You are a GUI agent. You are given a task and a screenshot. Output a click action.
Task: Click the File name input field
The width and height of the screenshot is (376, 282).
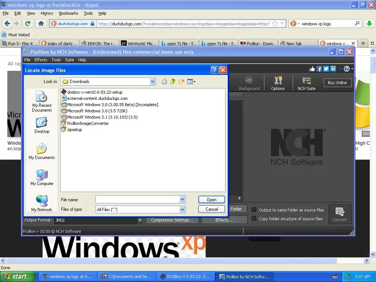click(138, 199)
